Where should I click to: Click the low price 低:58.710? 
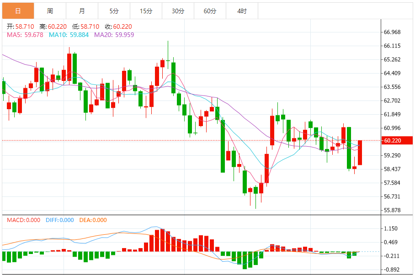[x=85, y=26]
